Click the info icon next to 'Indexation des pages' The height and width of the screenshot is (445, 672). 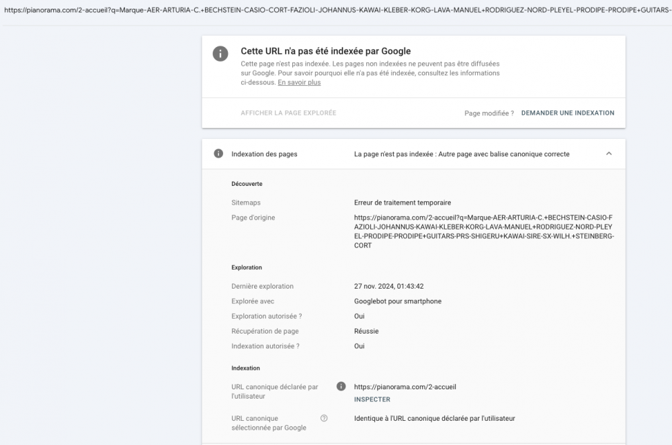pos(218,154)
